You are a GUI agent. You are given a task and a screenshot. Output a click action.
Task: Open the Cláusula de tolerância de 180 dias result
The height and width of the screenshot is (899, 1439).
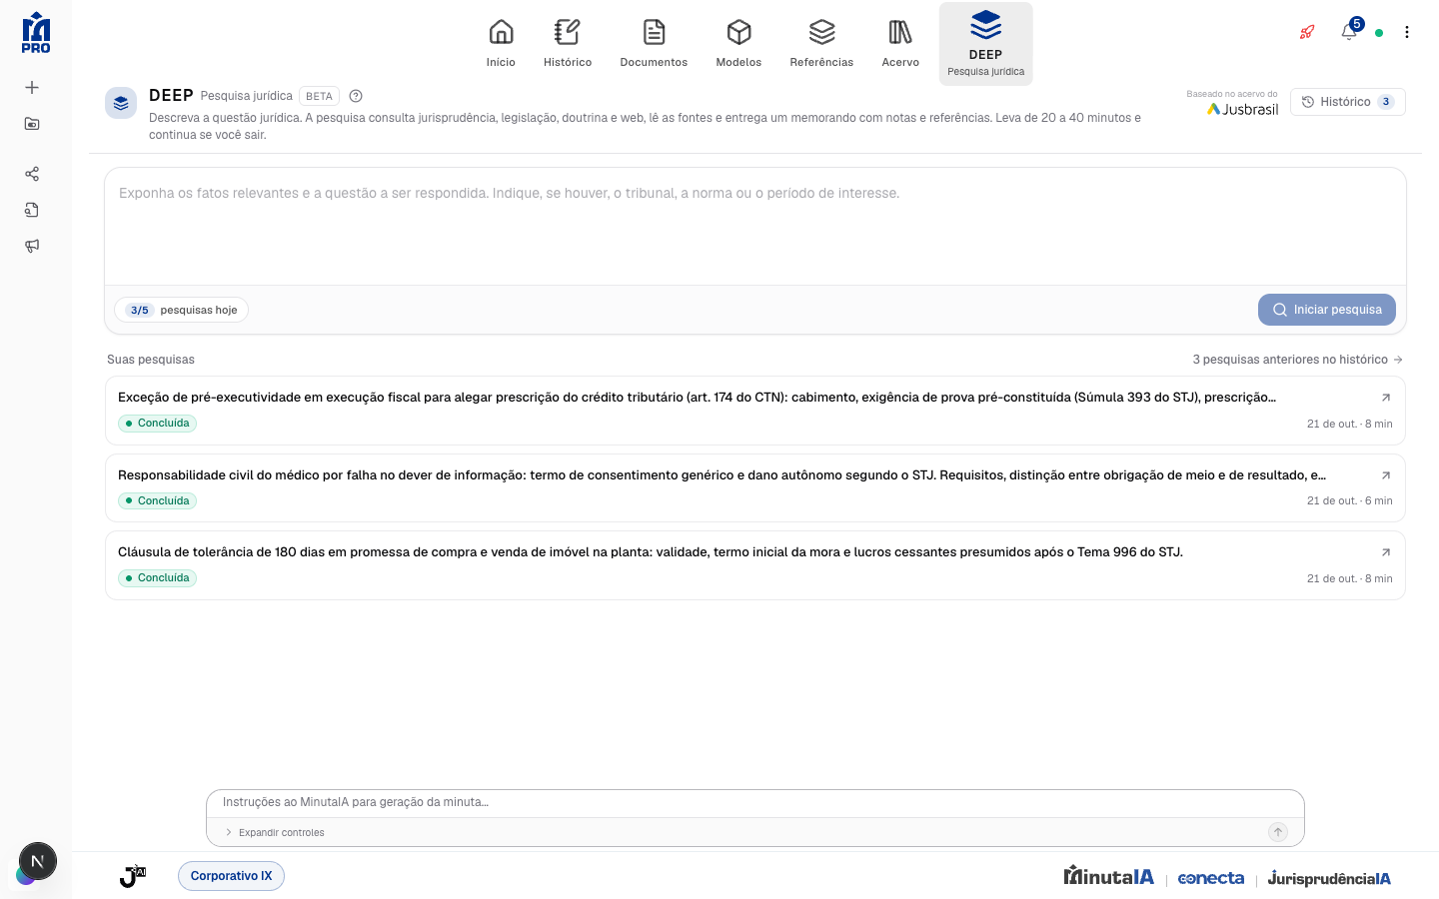[x=755, y=565]
